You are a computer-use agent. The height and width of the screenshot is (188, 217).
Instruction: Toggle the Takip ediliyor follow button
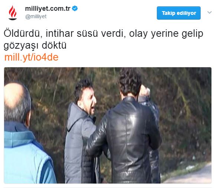[179, 13]
